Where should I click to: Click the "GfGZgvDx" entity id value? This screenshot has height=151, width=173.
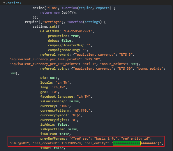click(19, 143)
